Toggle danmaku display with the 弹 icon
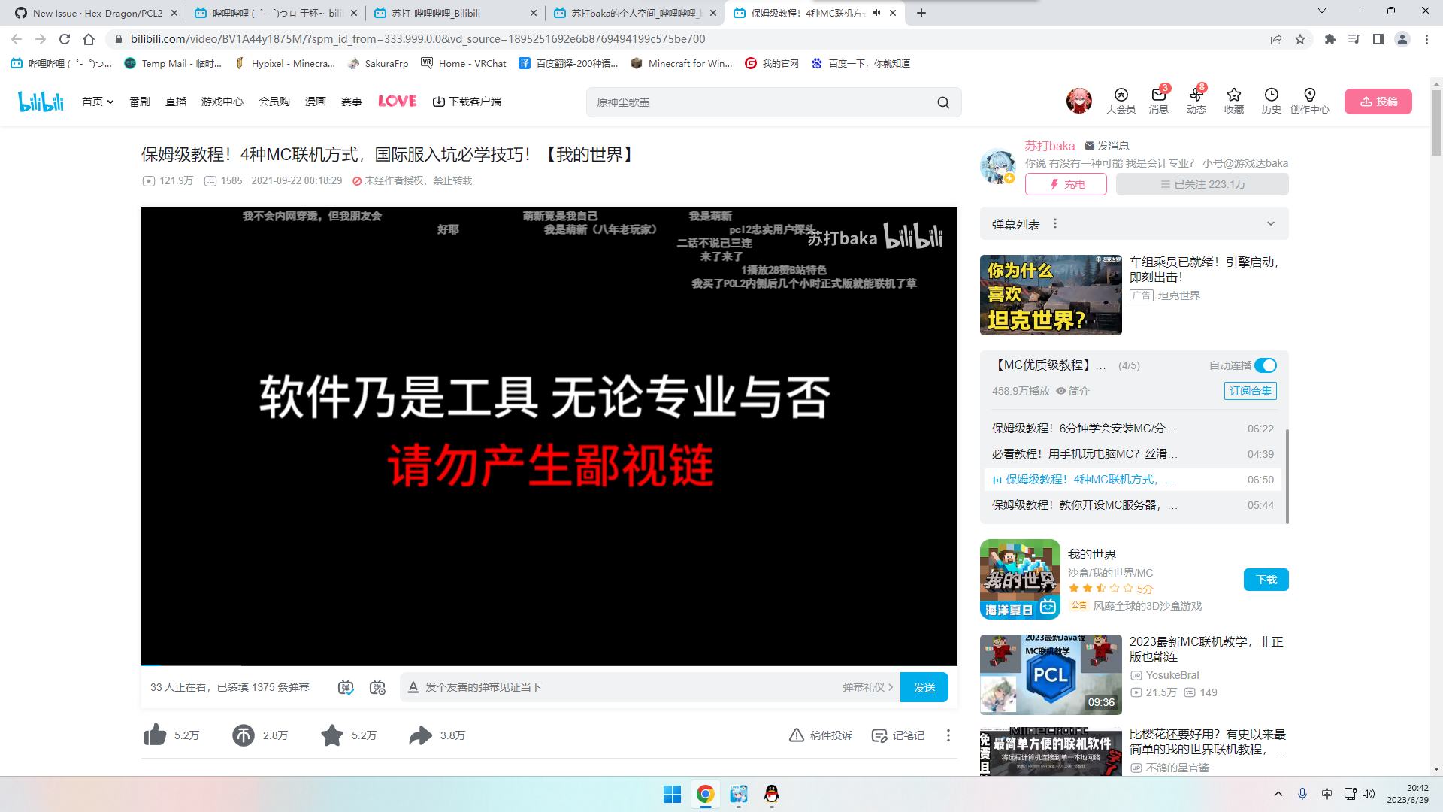This screenshot has width=1443, height=812. pyautogui.click(x=345, y=686)
